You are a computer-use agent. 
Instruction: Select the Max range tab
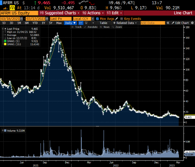(59, 23)
